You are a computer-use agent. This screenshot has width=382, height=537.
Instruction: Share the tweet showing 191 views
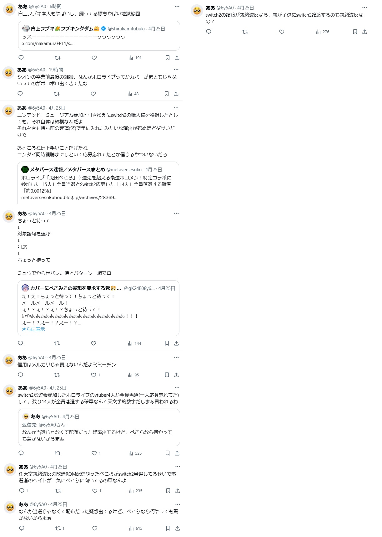177,58
